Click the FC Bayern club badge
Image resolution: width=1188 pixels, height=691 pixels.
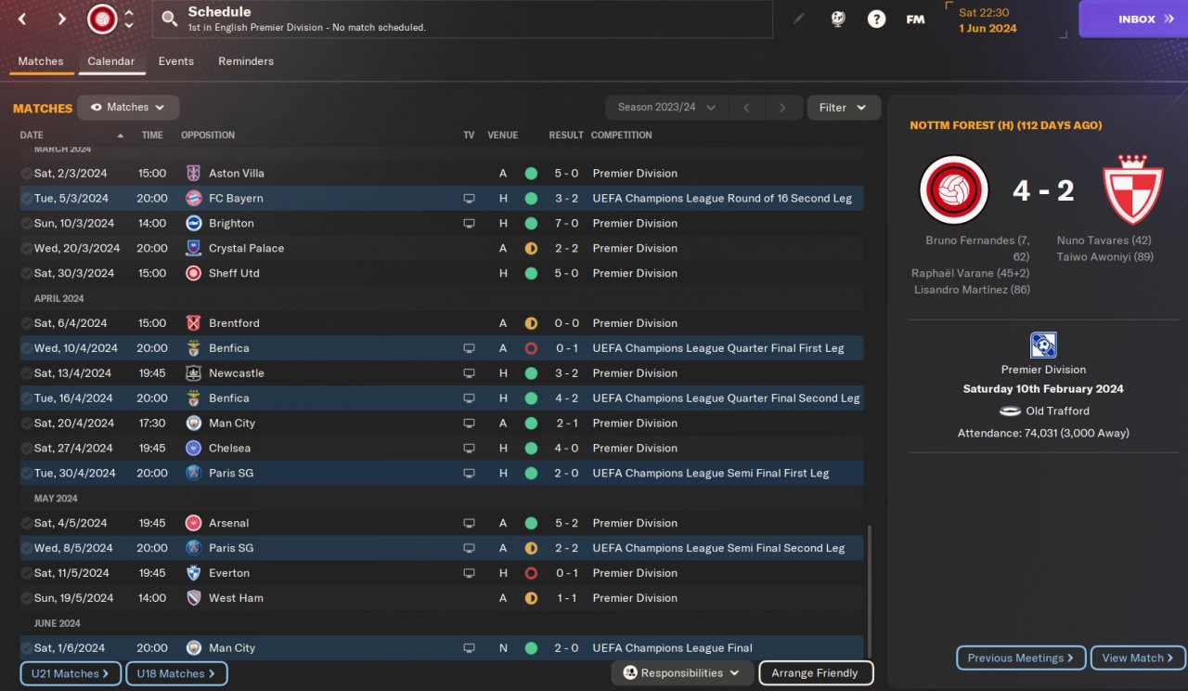[x=193, y=199]
